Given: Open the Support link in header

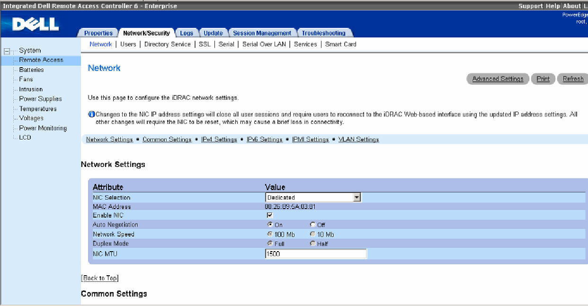Looking at the screenshot, I should [531, 6].
